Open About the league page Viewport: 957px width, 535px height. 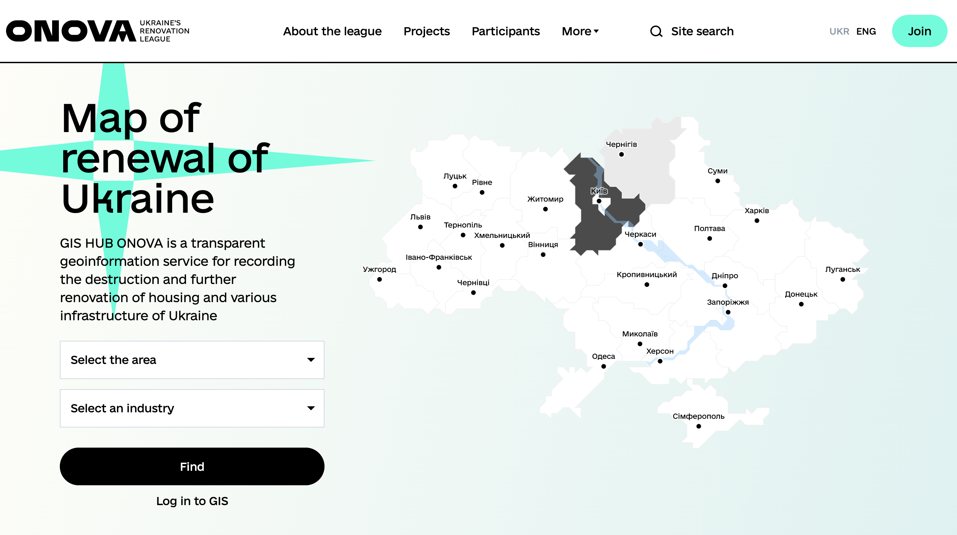332,31
